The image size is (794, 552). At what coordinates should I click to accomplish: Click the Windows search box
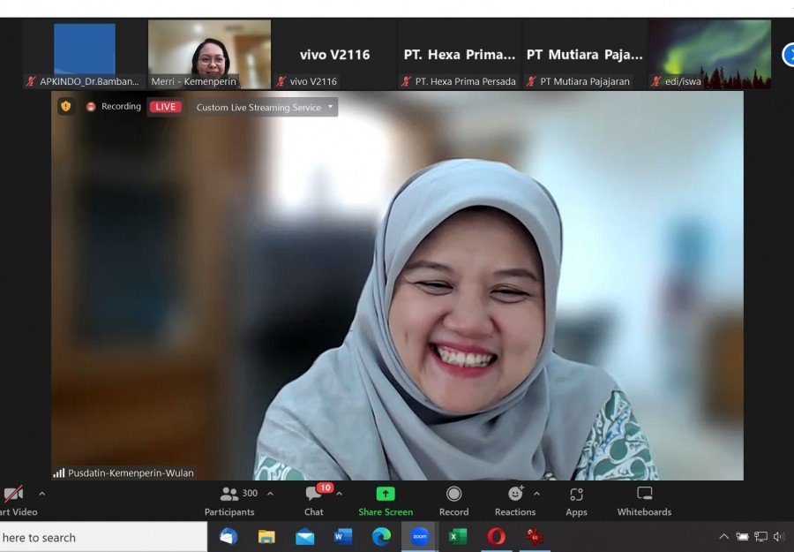pos(103,537)
